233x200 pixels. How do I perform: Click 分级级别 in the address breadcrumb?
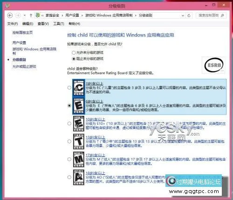tap(145, 15)
